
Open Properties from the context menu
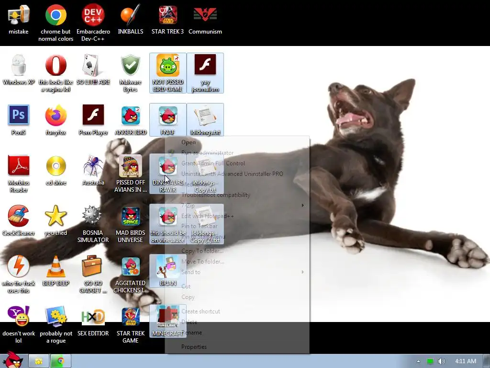pos(237,347)
